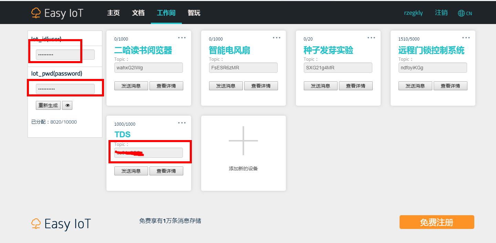Click the 1000/1000 count on TDS card
The image size is (496, 243).
[125, 124]
